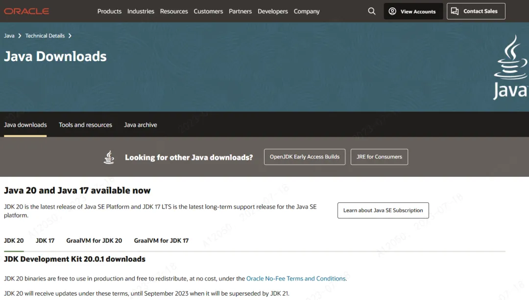The image size is (529, 300).
Task: Click Learn about Java SE Subscription
Action: click(383, 211)
